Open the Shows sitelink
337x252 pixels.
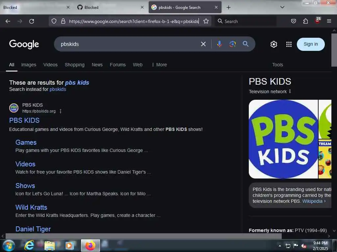pos(25,186)
